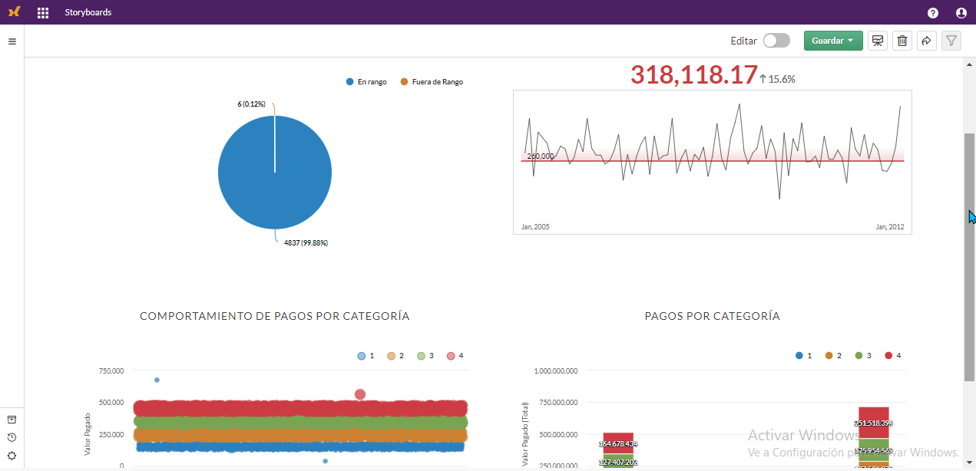Toggle category 4 in scatter legend
976x471 pixels.
click(x=455, y=356)
